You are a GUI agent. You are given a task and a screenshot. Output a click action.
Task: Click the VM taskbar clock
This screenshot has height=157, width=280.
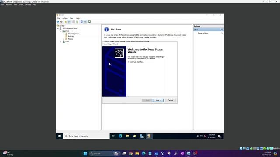[x=211, y=136]
